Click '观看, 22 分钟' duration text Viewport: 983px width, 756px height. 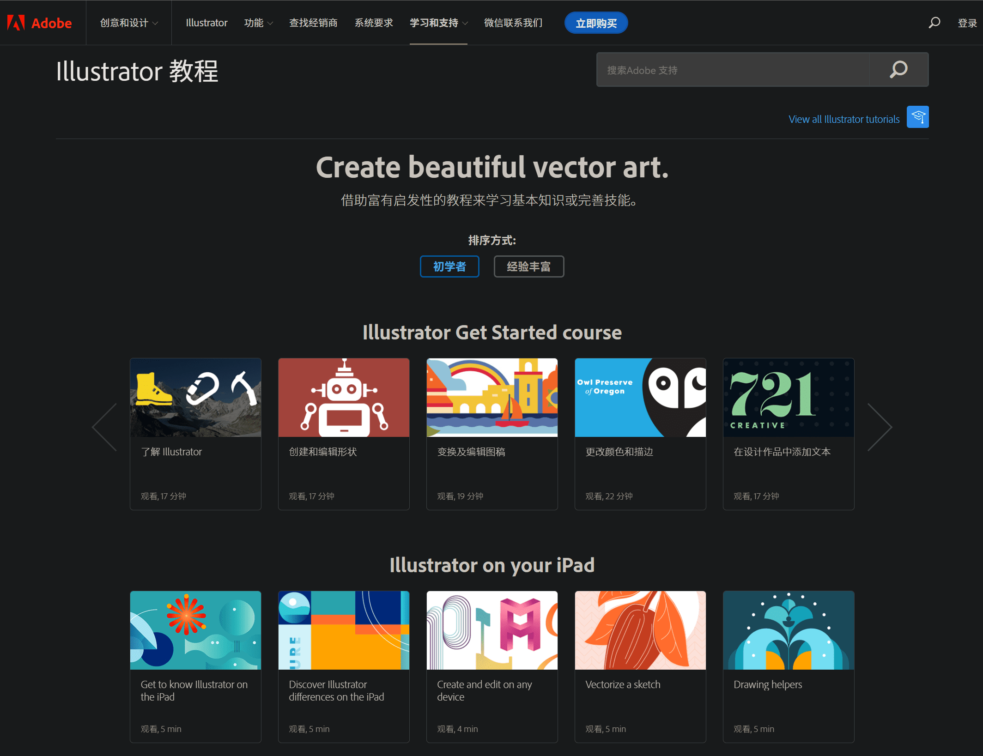pos(609,496)
